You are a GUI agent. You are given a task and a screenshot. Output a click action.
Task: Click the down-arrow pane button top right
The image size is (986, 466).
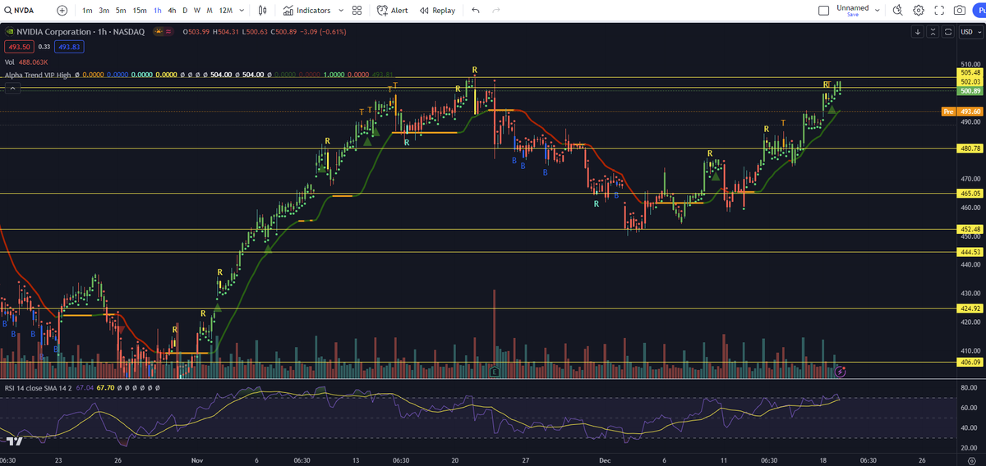(x=918, y=32)
